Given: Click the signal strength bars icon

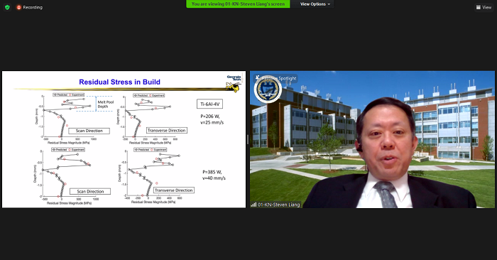Looking at the screenshot, I should (x=253, y=205).
